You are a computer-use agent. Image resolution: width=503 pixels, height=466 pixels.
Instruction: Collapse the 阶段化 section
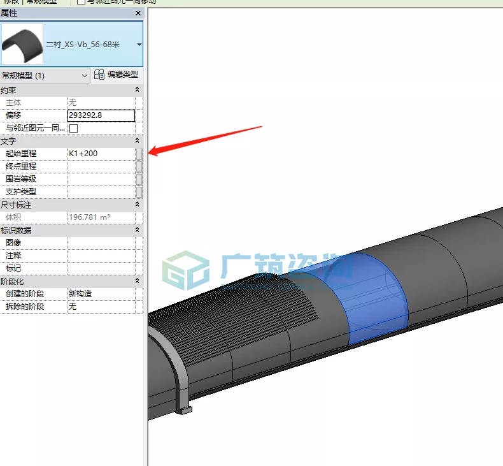(x=137, y=280)
